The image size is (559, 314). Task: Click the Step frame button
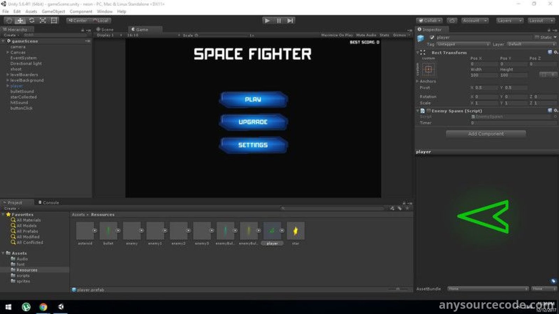[x=290, y=21]
